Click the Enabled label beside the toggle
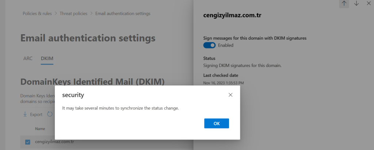The image size is (374, 150). click(226, 46)
